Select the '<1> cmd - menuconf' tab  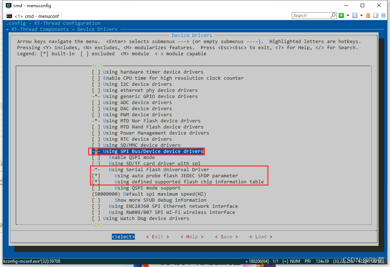click(x=33, y=16)
